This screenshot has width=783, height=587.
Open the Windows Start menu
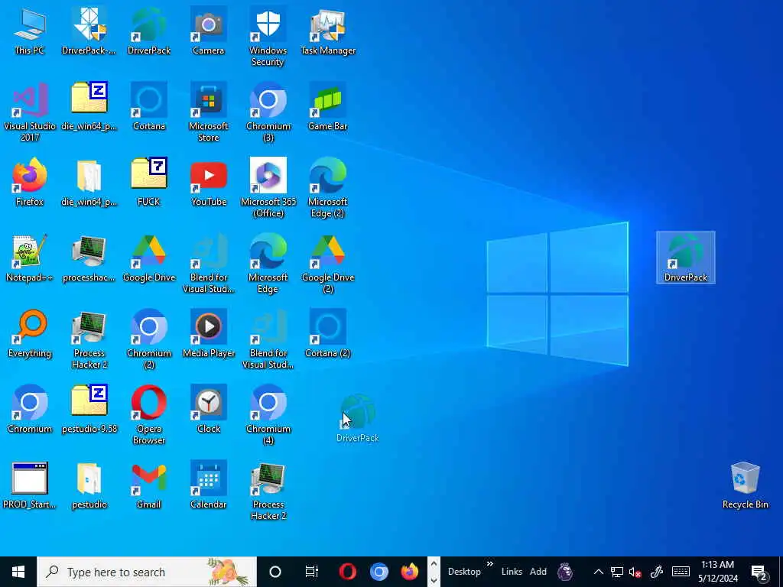coord(18,572)
